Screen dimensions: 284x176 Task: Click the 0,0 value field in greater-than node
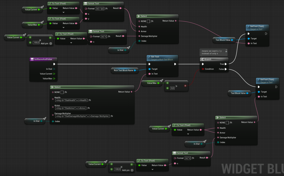coord(172,88)
